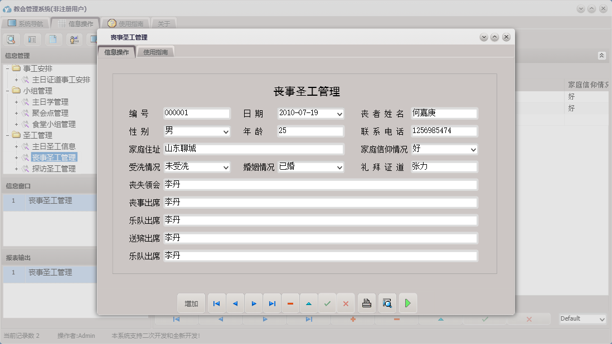612x344 pixels.
Task: Delete the record using the red minus icon
Action: (x=290, y=303)
